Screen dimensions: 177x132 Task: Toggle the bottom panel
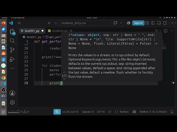(x=159, y=23)
